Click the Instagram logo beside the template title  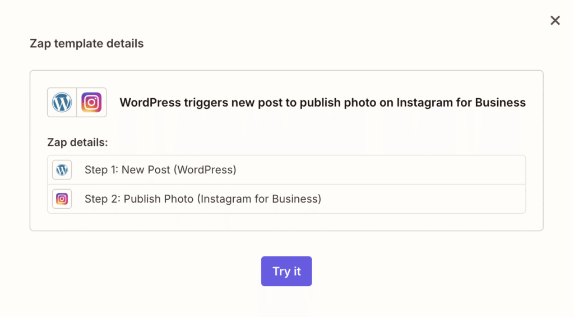pos(91,103)
